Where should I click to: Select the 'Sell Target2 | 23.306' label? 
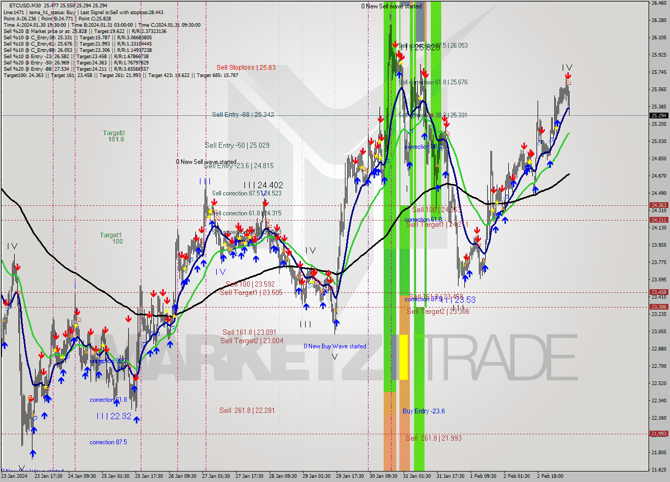438,311
